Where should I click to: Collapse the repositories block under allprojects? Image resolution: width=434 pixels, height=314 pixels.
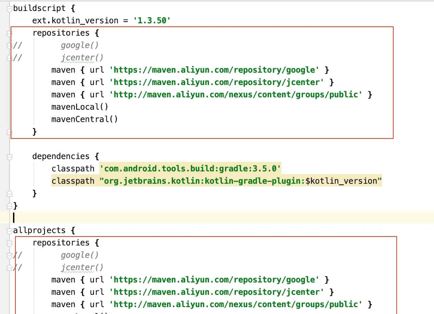(x=9, y=242)
